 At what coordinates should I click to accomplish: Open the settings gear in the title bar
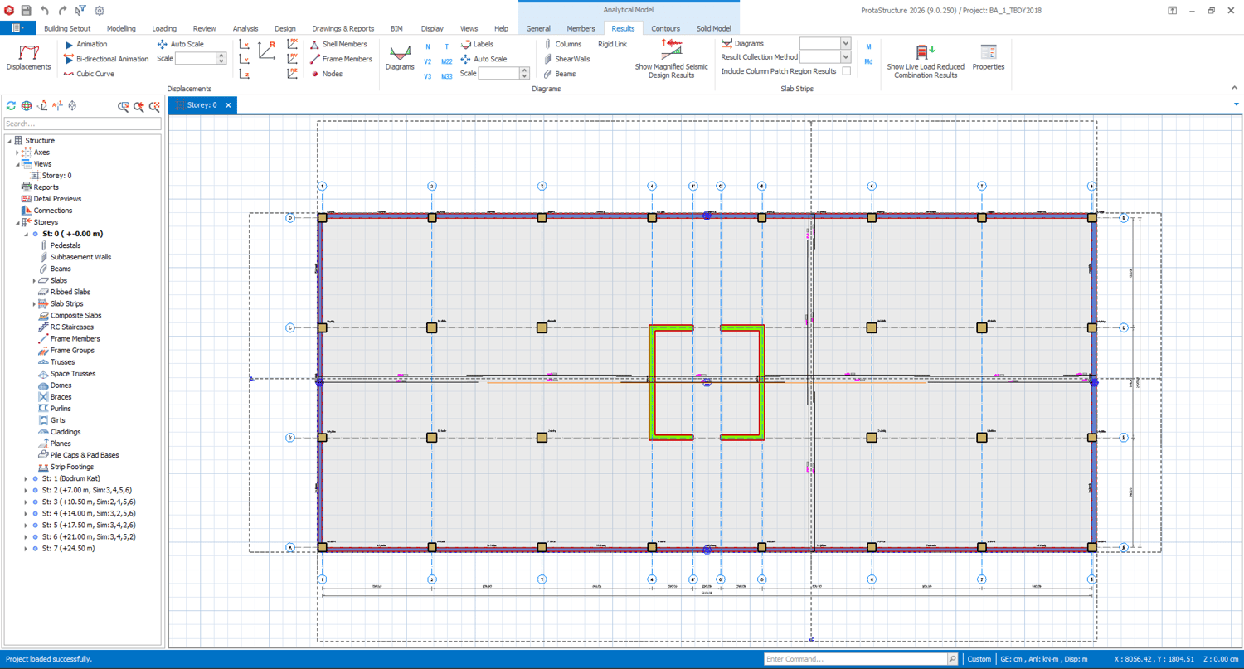coord(100,11)
